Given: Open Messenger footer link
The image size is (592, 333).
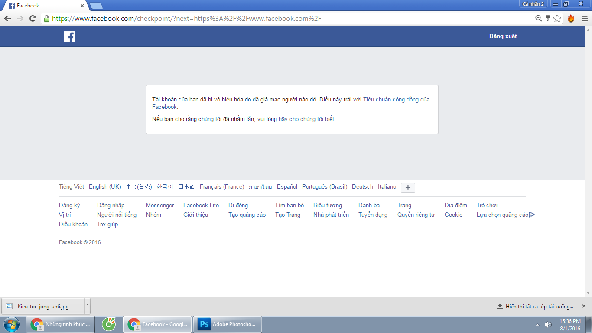Looking at the screenshot, I should (x=160, y=206).
